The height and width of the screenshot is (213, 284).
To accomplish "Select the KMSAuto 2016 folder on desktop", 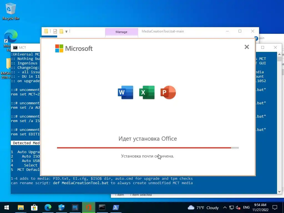I will click(6, 69).
